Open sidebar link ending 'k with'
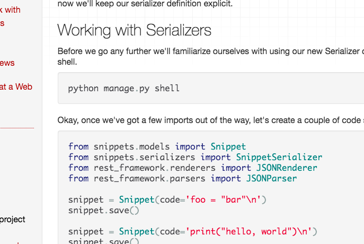 click(x=10, y=10)
